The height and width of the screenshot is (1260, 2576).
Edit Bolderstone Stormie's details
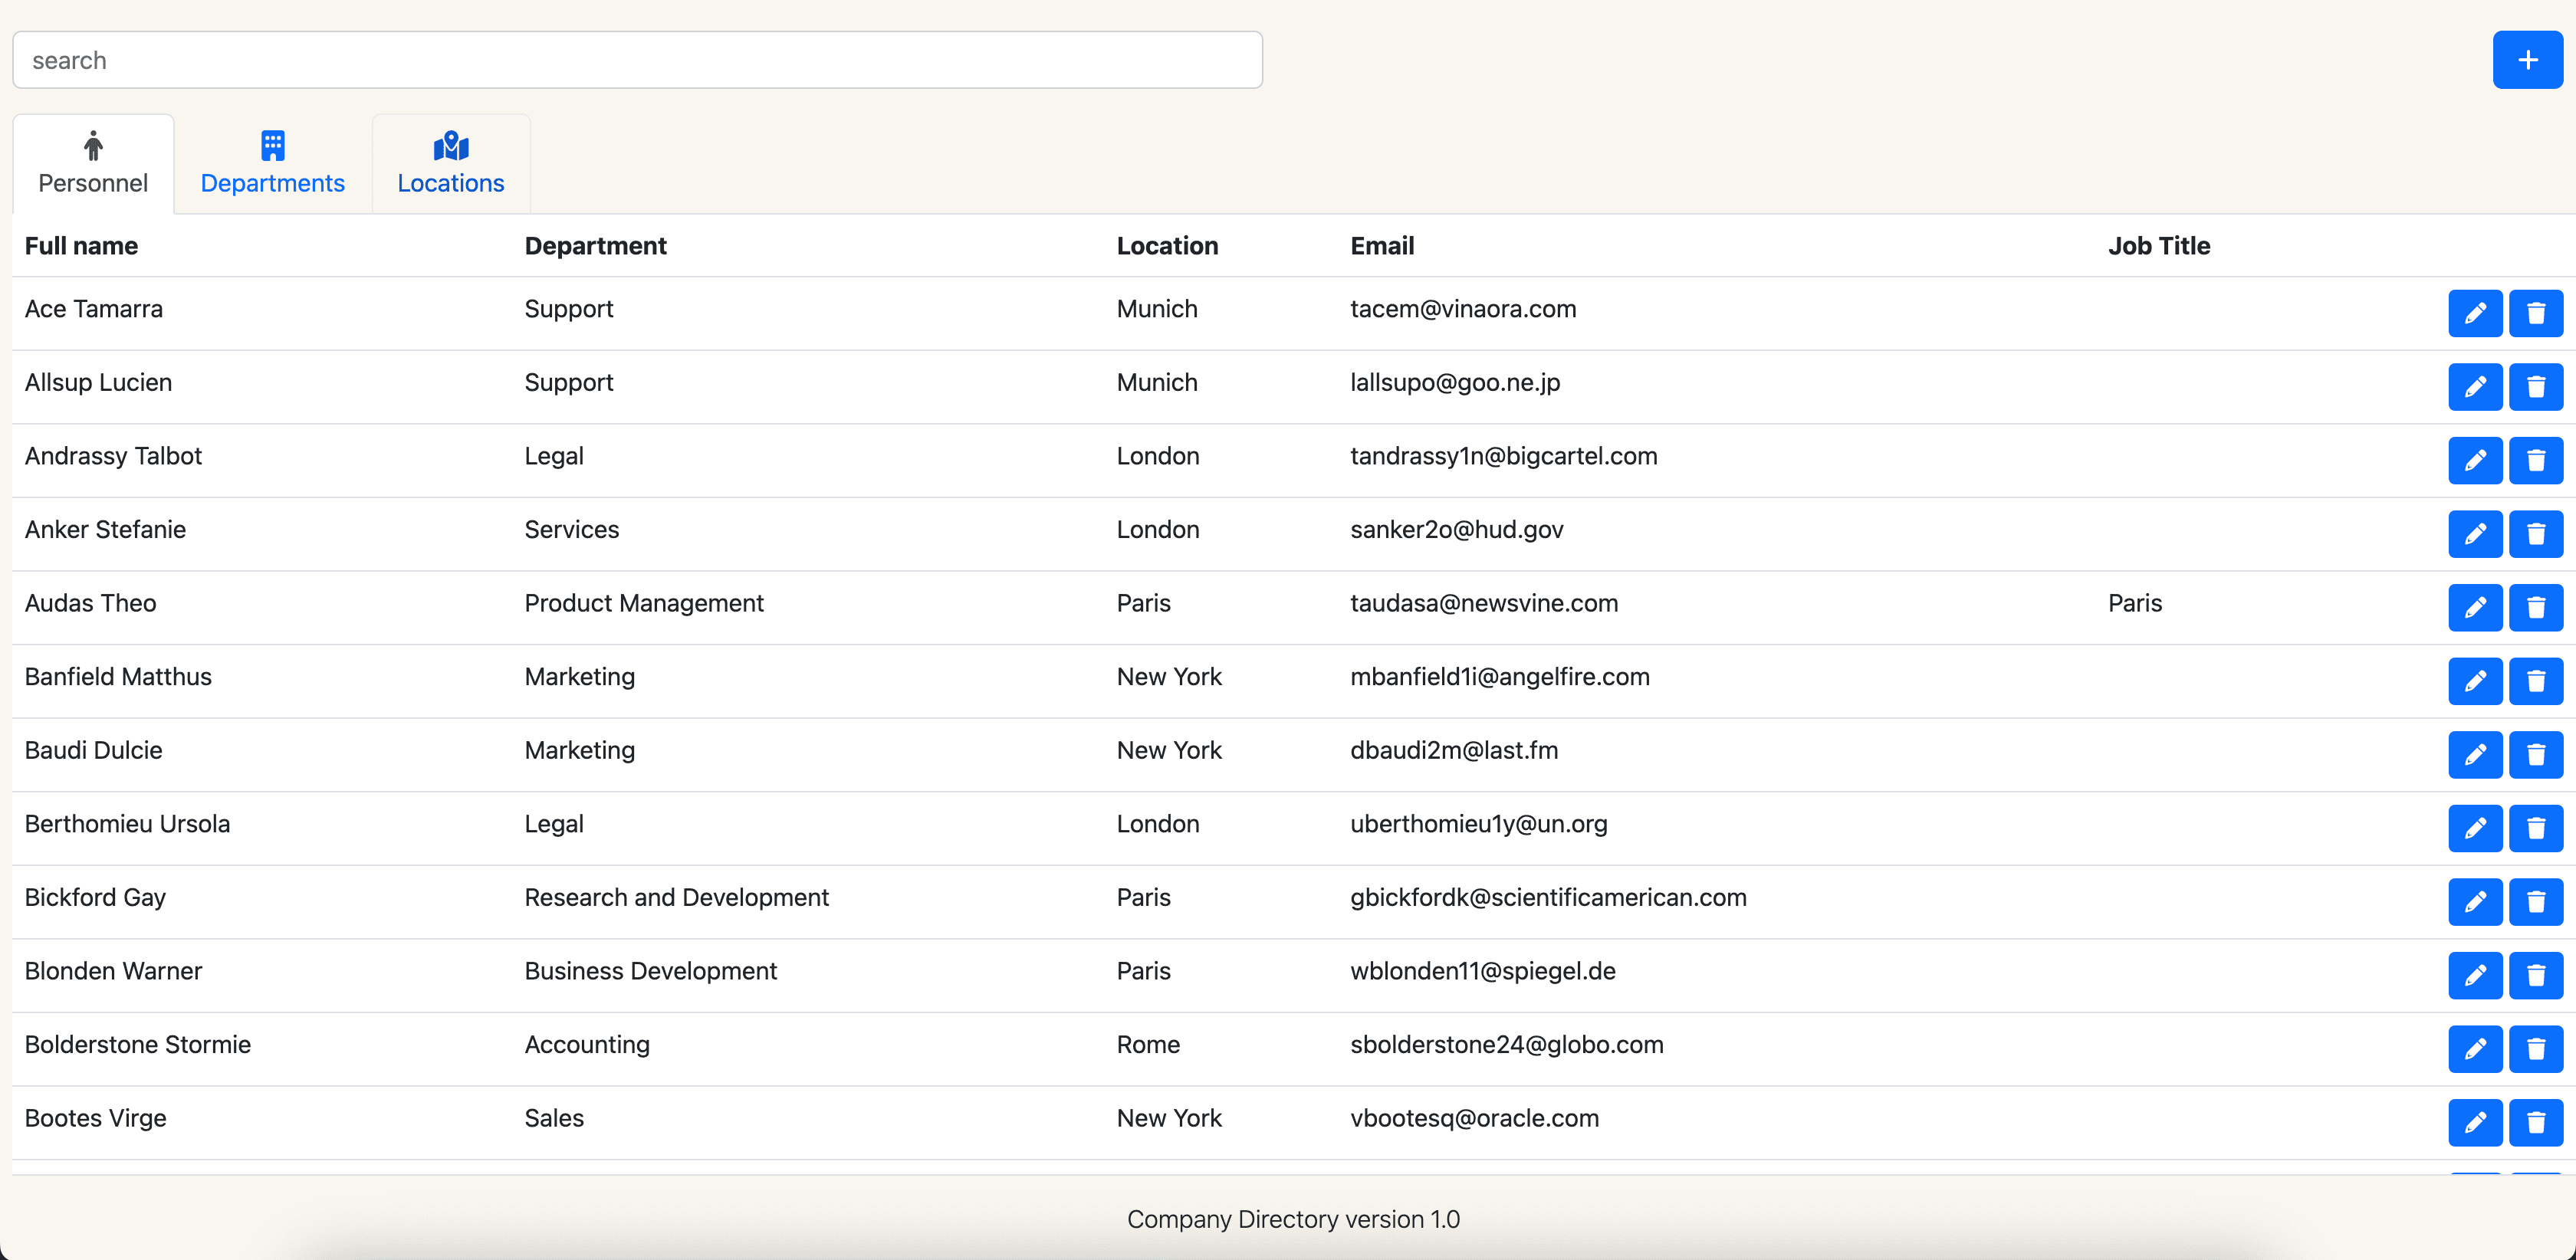coord(2474,1049)
